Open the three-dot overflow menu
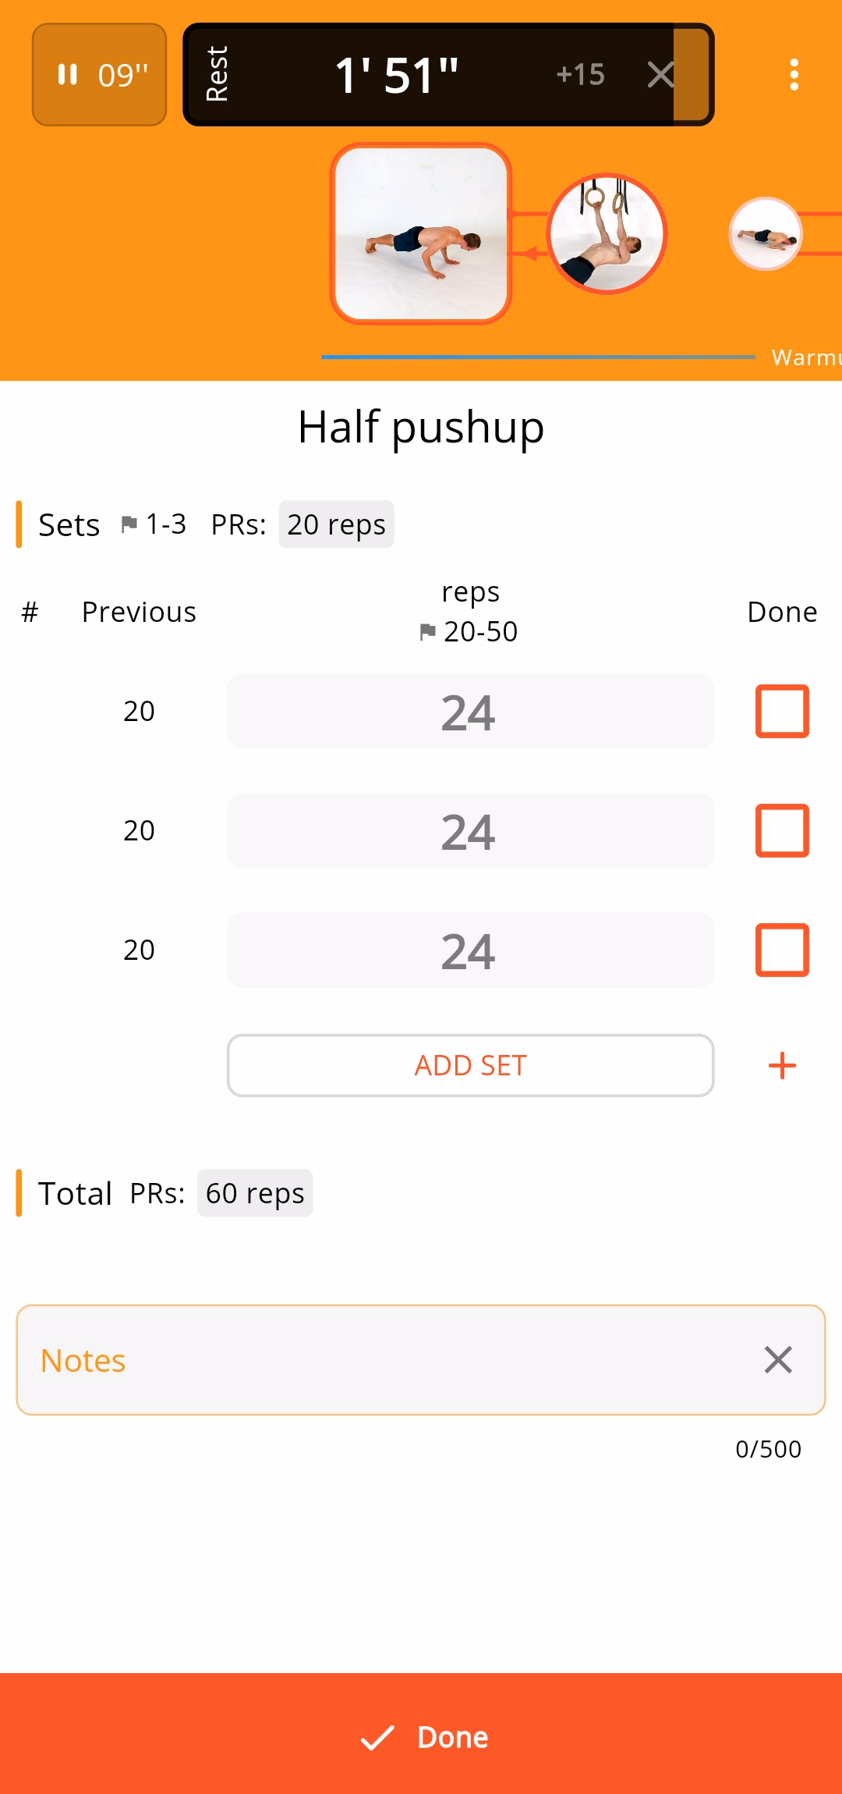 pyautogui.click(x=794, y=75)
